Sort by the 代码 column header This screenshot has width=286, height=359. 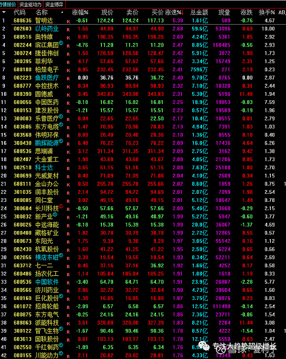(x=19, y=13)
